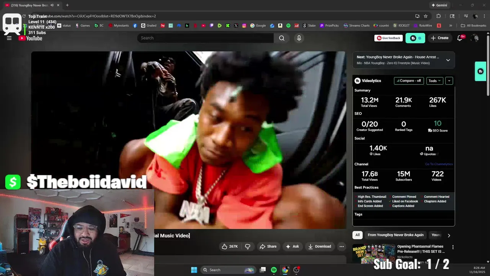Follow the Go To Channelytics link

439,164
